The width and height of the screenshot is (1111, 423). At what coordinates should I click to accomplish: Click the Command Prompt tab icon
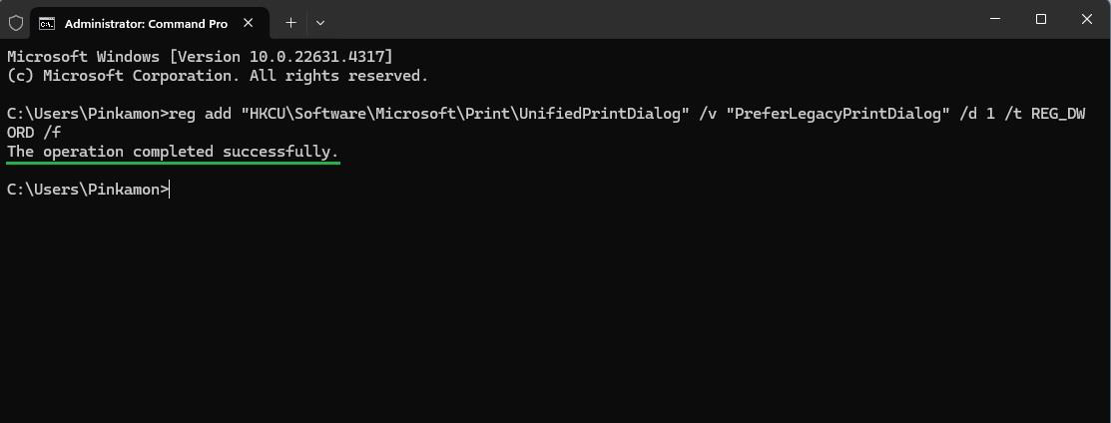coord(47,22)
